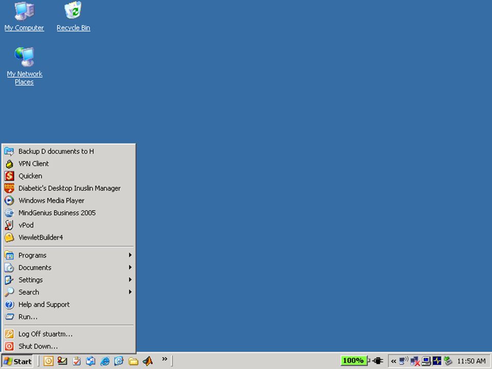
Task: Launch Internet Explorer from Quick Launch
Action: [x=105, y=361]
